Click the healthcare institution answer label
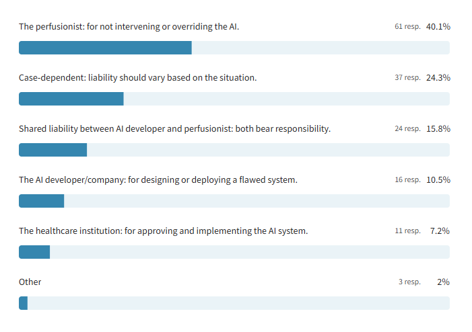The width and height of the screenshot is (472, 332). [x=163, y=231]
